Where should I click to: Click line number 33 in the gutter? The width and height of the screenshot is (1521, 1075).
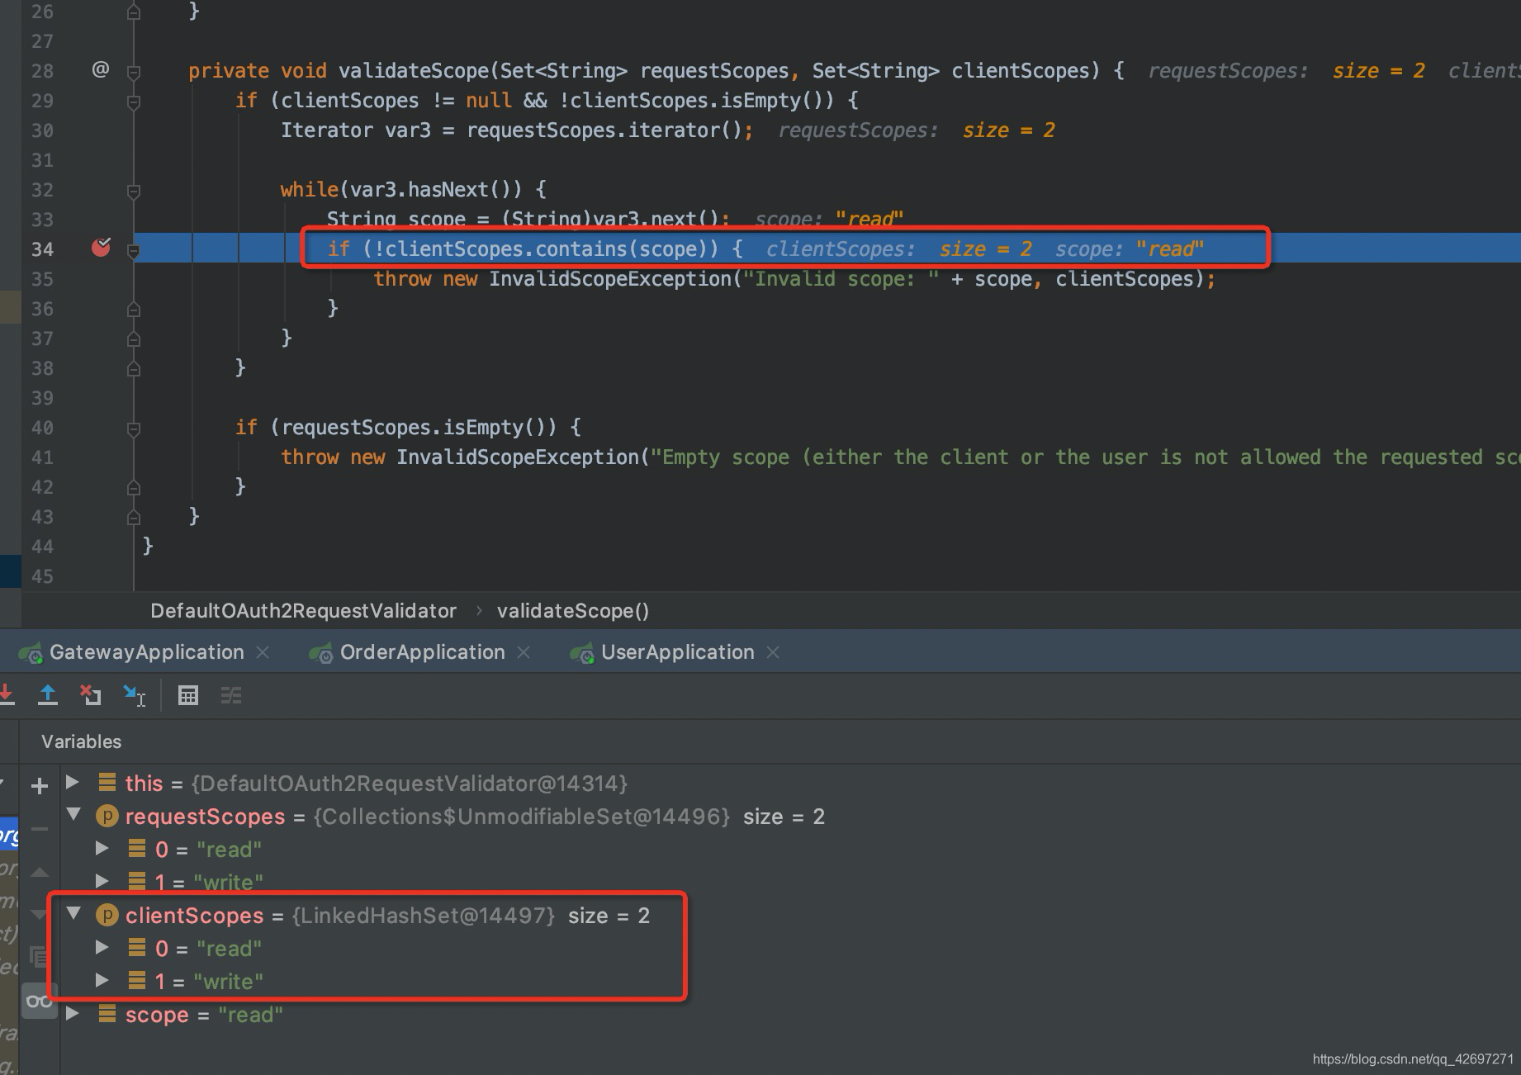coord(42,220)
